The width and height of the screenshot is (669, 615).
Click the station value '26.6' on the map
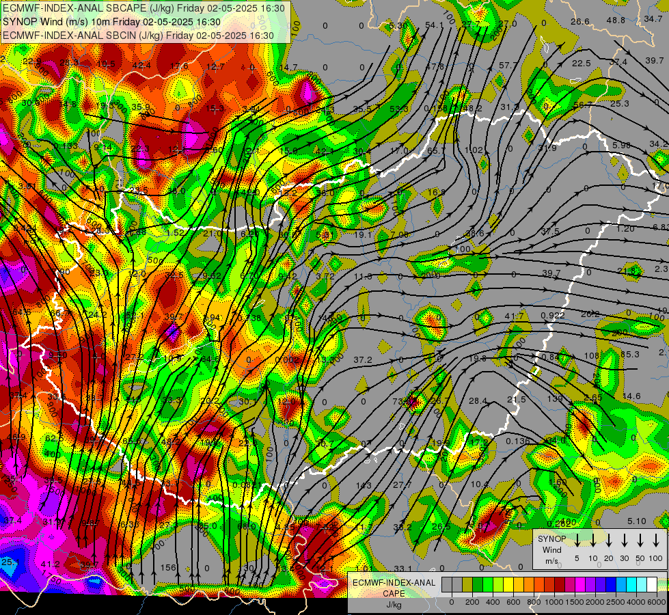point(580,21)
